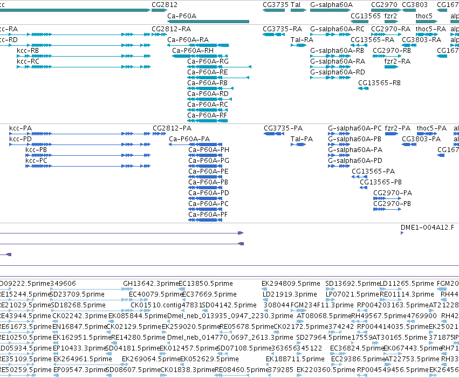Screen dimensions: 459x378
Task: Select the fzr2 gene label
Action: click(391, 16)
